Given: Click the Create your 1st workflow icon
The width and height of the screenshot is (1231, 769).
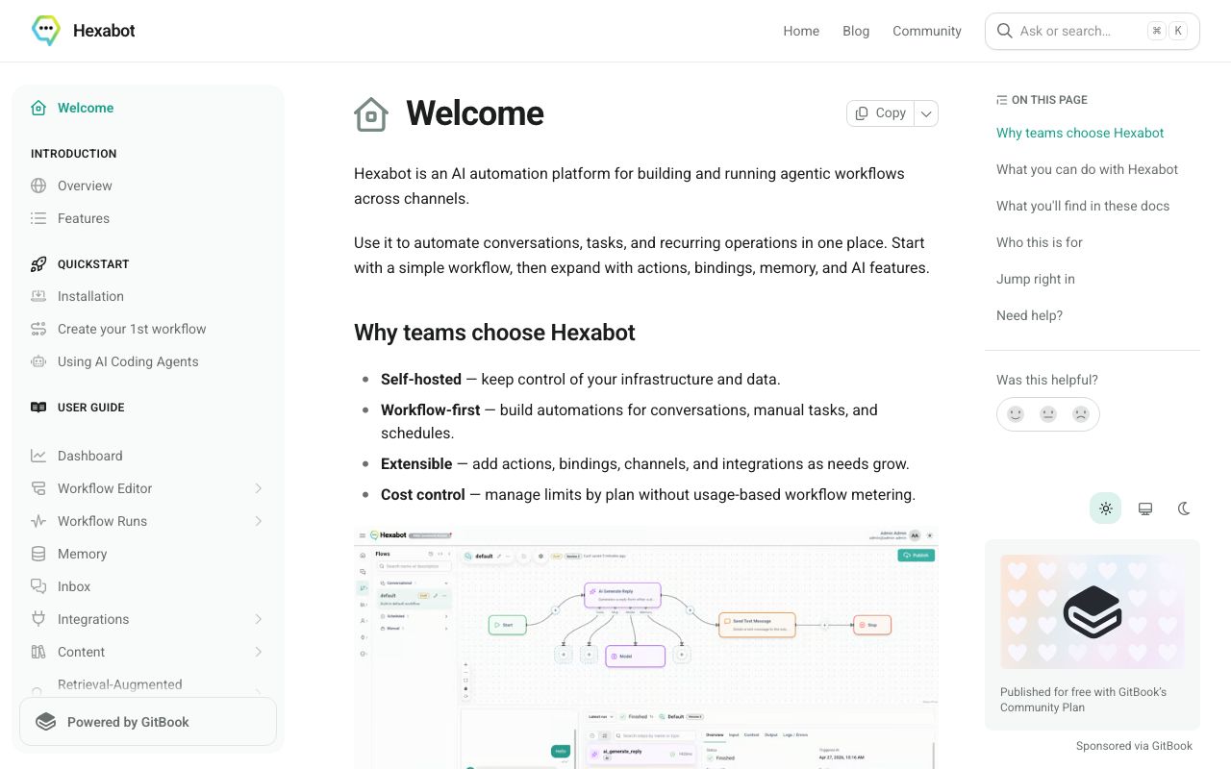Looking at the screenshot, I should 38,329.
